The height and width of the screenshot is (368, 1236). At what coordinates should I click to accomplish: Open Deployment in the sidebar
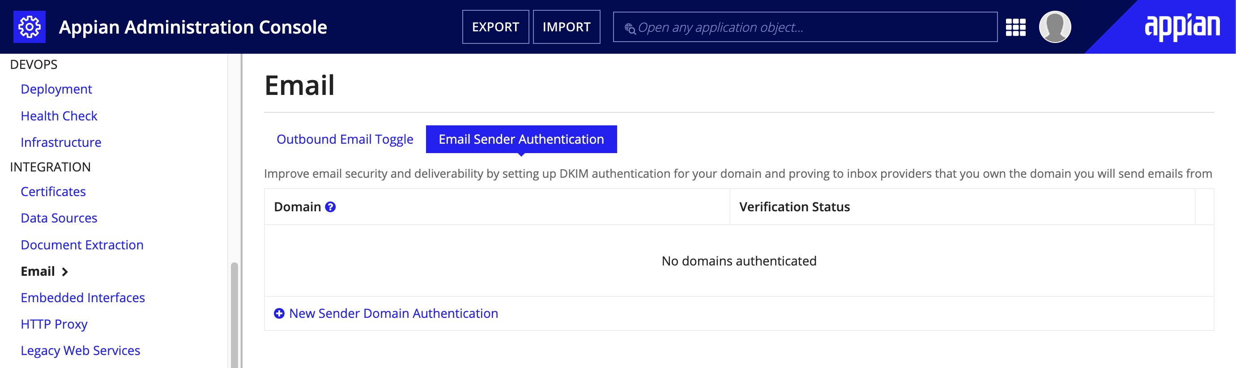pyautogui.click(x=56, y=89)
